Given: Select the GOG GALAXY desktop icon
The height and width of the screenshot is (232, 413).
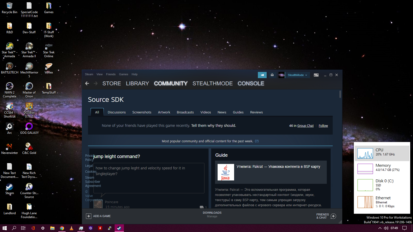Looking at the screenshot, I should click(29, 129).
